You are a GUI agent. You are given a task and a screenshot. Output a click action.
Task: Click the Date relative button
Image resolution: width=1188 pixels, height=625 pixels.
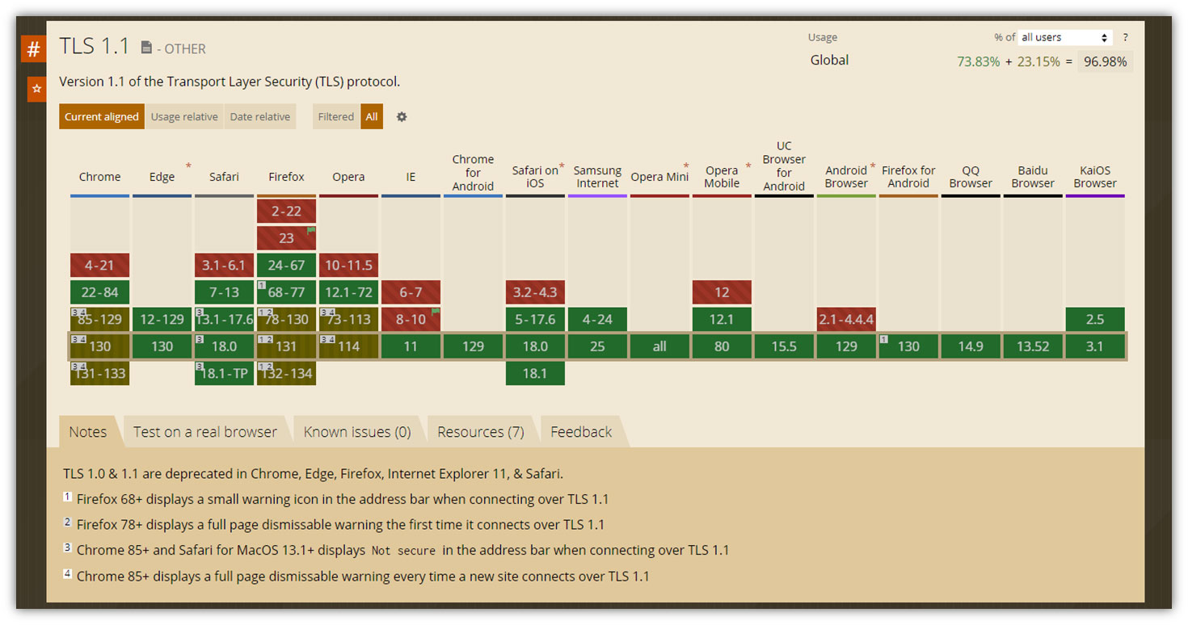coord(259,116)
